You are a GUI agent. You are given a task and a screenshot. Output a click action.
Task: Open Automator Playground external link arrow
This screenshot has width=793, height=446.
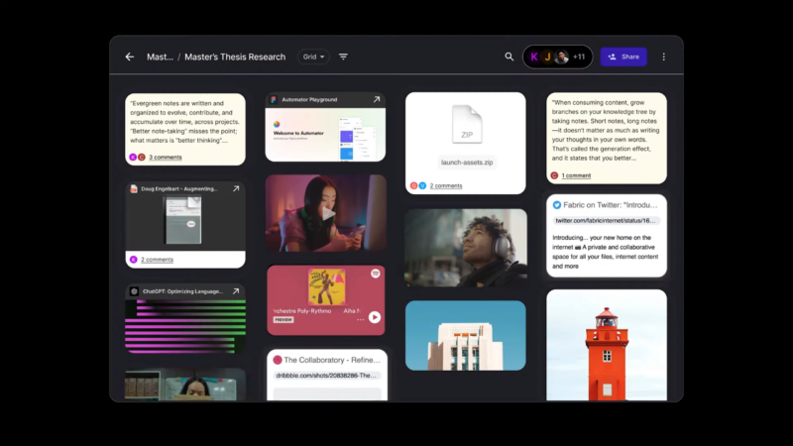(377, 100)
